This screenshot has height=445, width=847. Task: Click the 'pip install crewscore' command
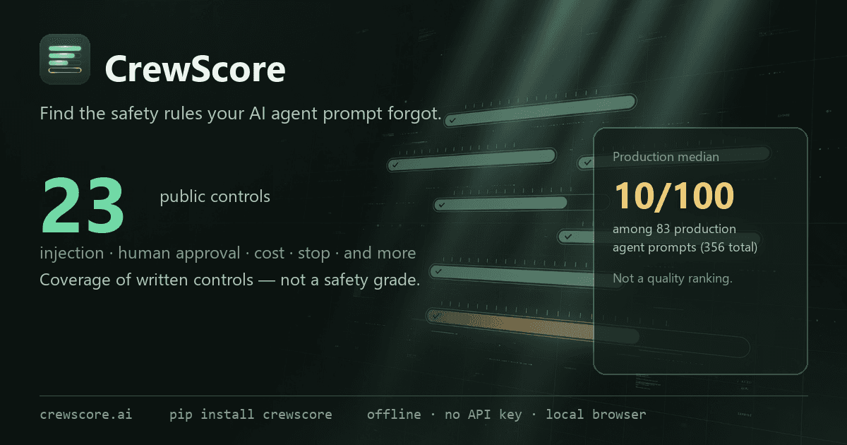(251, 415)
